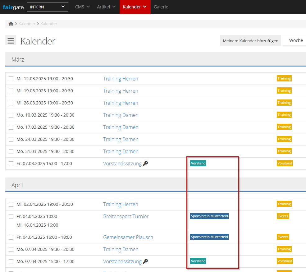Open the Gemeinsamer Plausch event link
The height and width of the screenshot is (272, 306).
coord(128,237)
